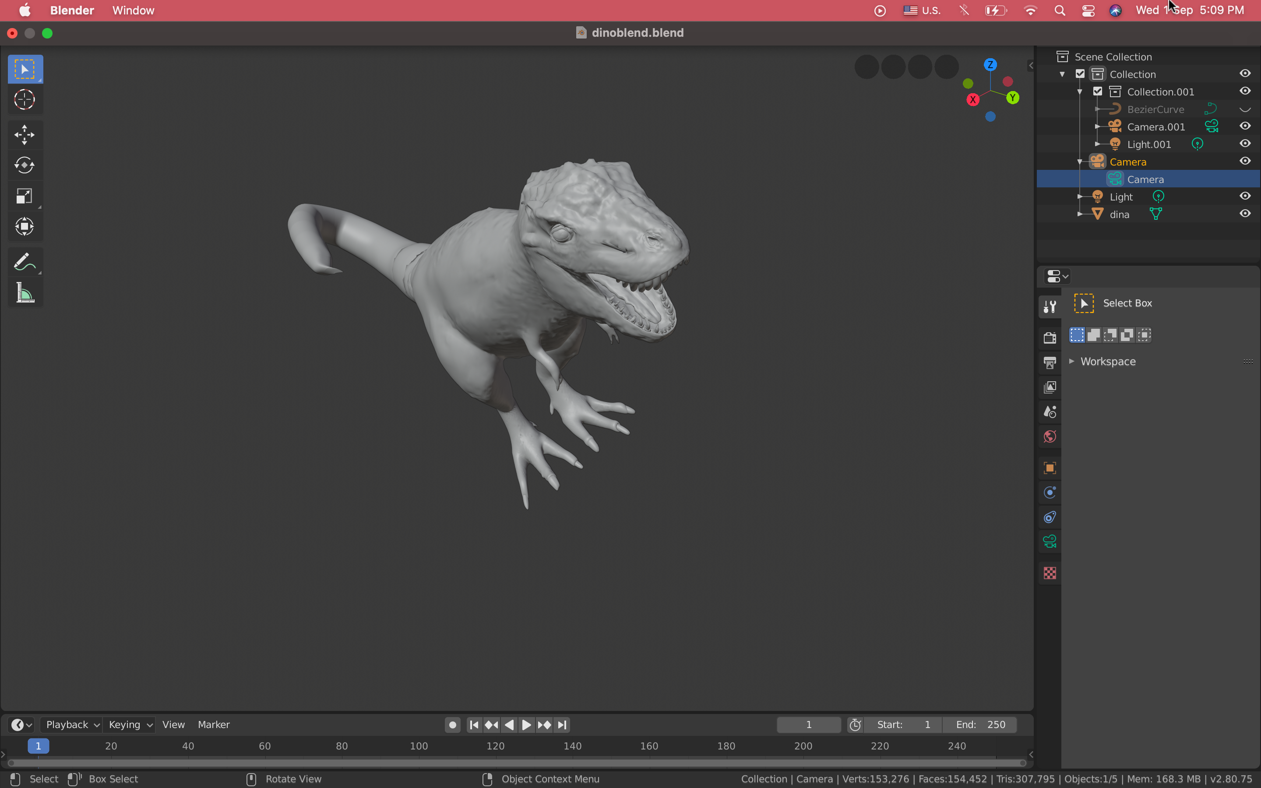
Task: Click the Z axis on navigation gizmo
Action: pos(990,65)
